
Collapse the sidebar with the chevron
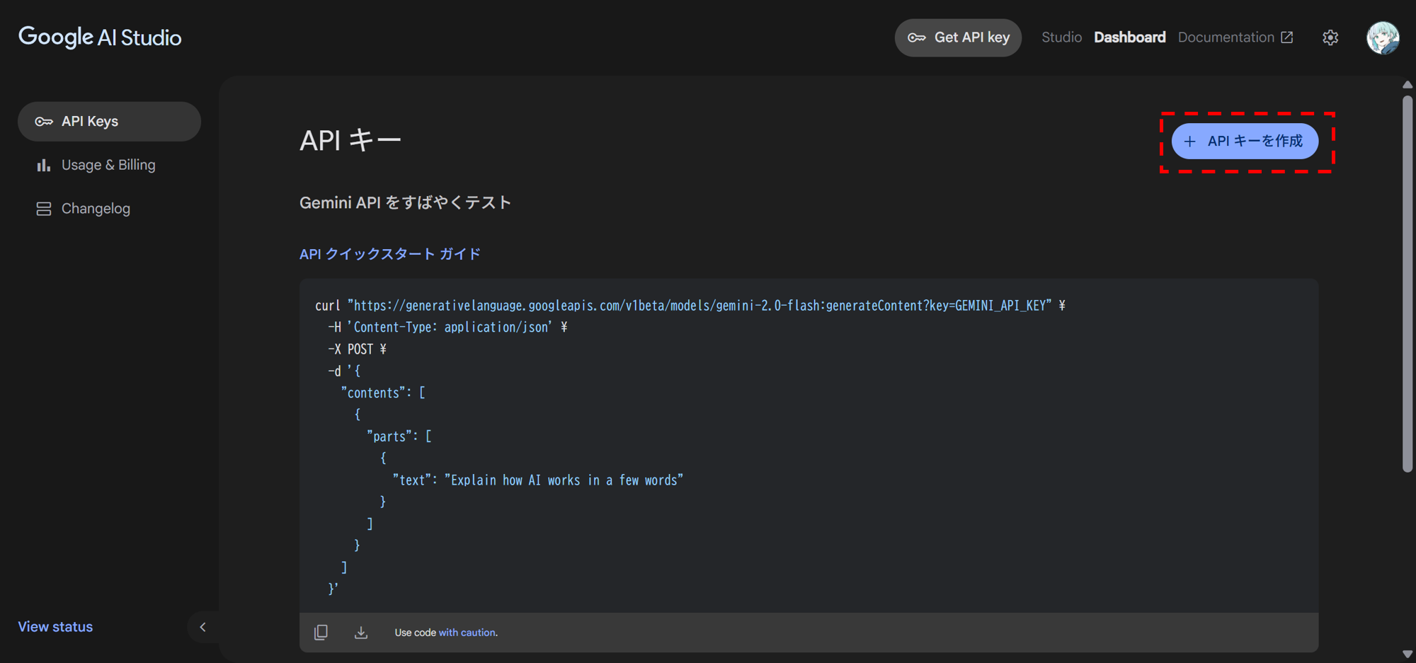coord(202,627)
